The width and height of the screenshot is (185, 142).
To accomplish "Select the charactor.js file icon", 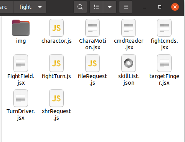I will point(56,28).
